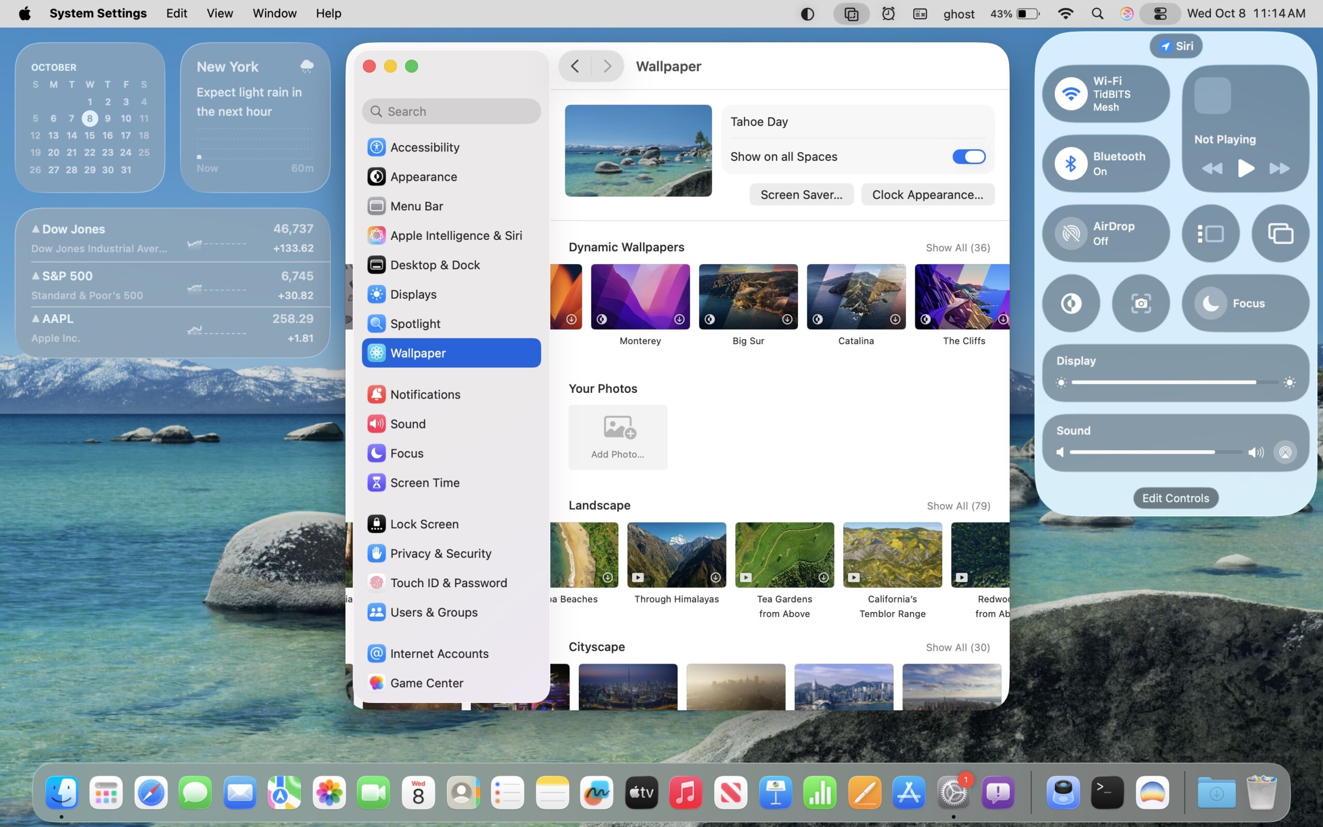Open Privacy & Security in the sidebar
The image size is (1323, 827).
(440, 554)
